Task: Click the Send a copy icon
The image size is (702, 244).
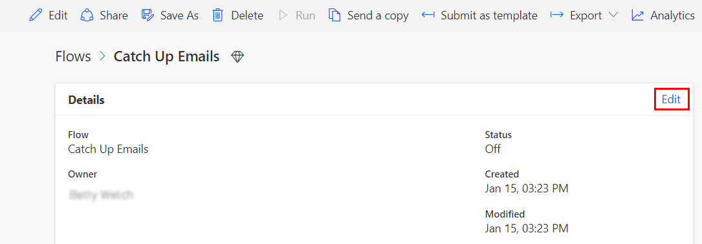Action: pyautogui.click(x=335, y=15)
